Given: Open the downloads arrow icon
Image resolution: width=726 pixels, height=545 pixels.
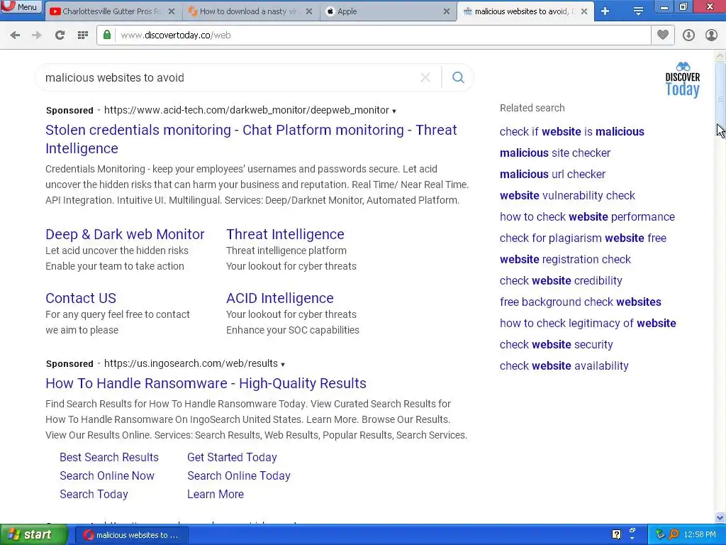Looking at the screenshot, I should coord(688,35).
